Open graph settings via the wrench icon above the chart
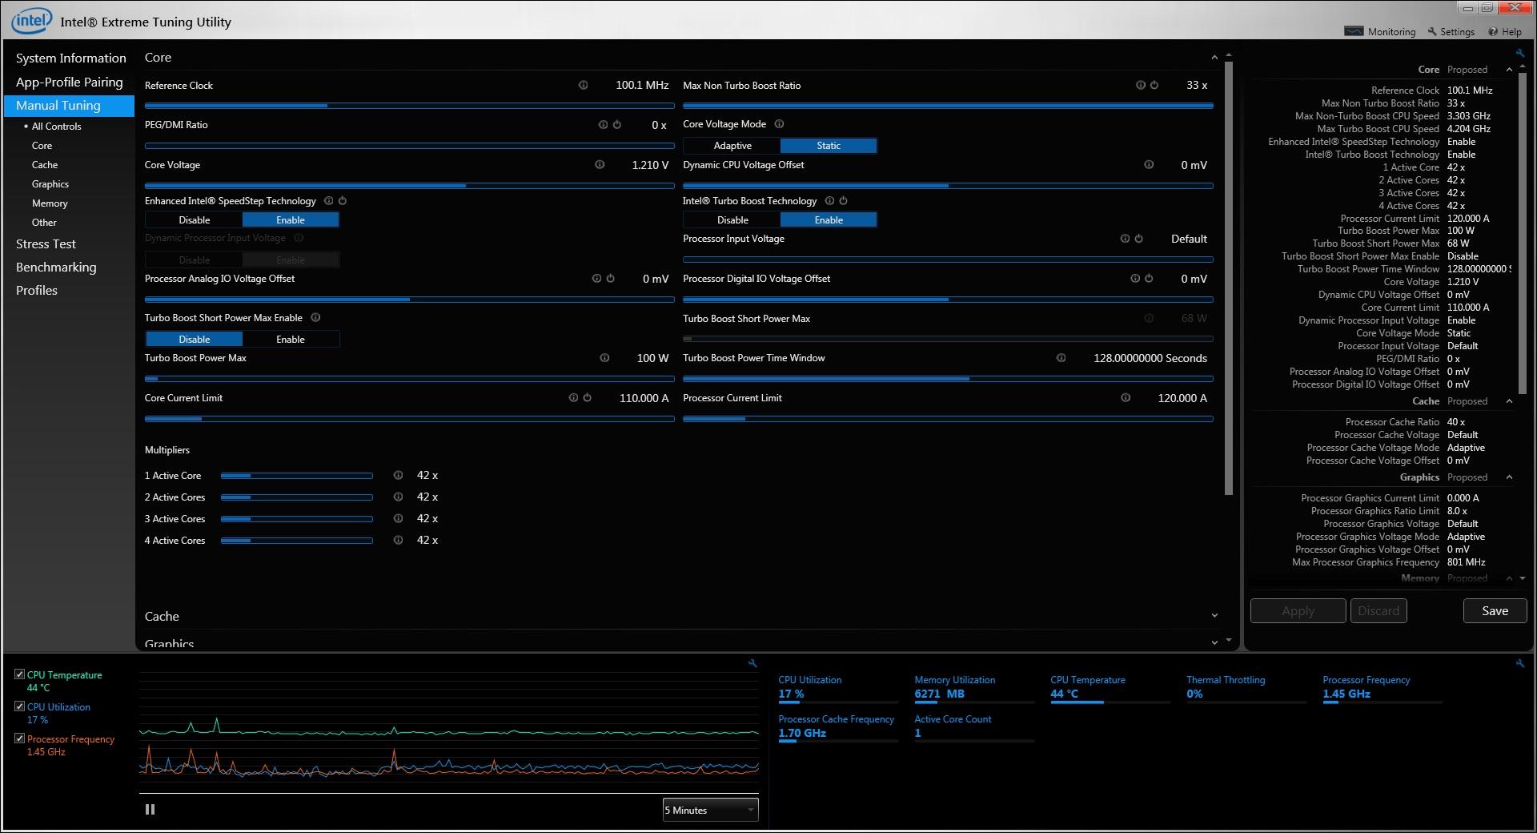The width and height of the screenshot is (1537, 833). click(752, 663)
